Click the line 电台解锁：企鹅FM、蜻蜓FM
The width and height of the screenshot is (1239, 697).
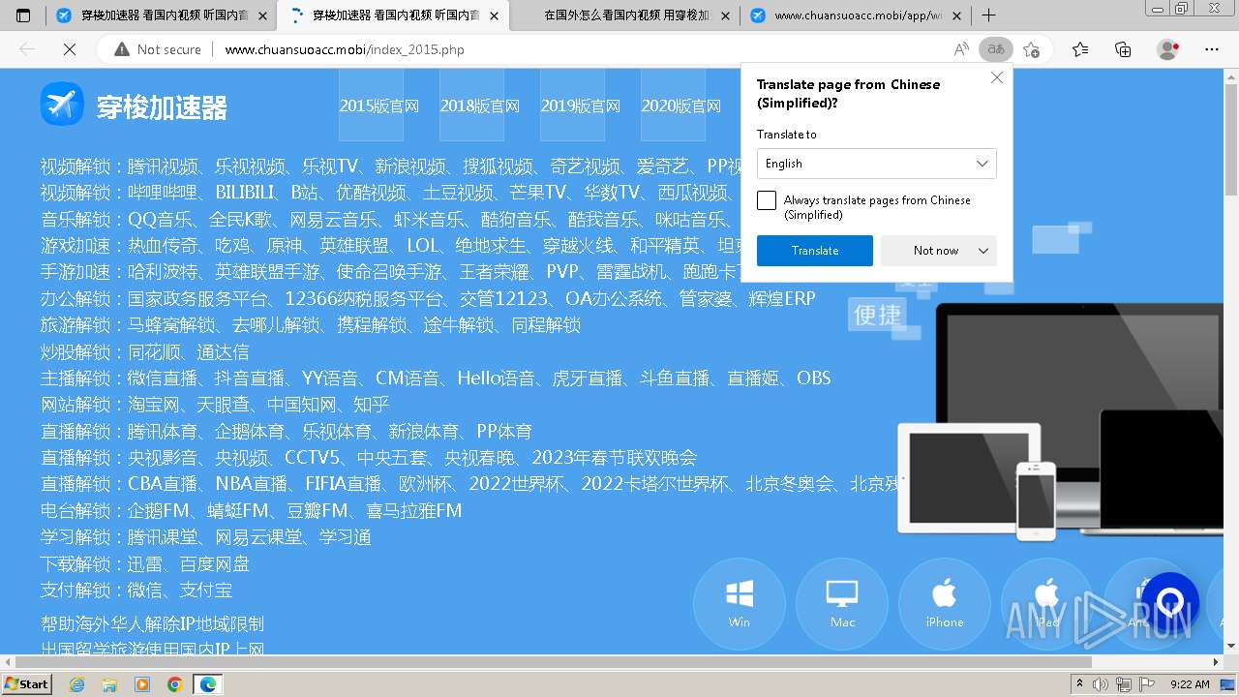tap(251, 510)
